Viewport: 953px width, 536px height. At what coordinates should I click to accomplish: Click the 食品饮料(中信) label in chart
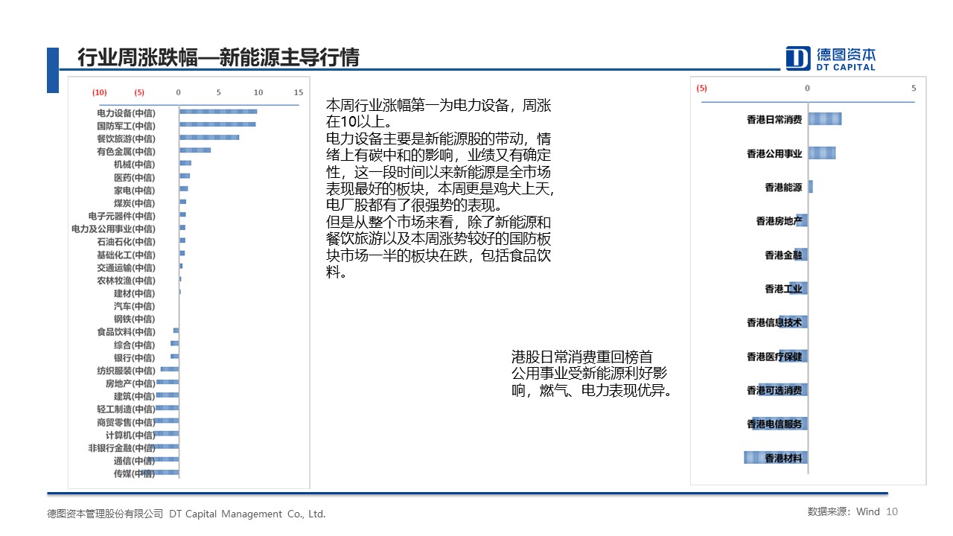point(126,331)
